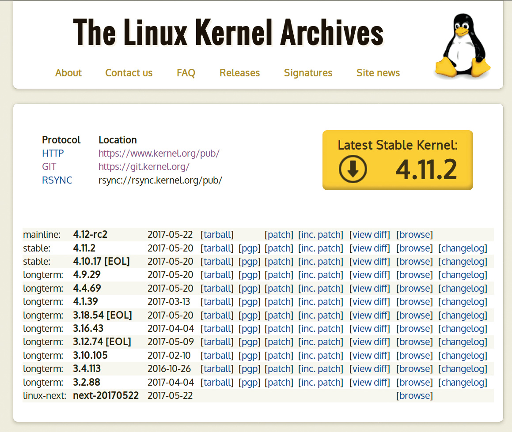Browse the longterm 3.10.105 tree

point(414,356)
